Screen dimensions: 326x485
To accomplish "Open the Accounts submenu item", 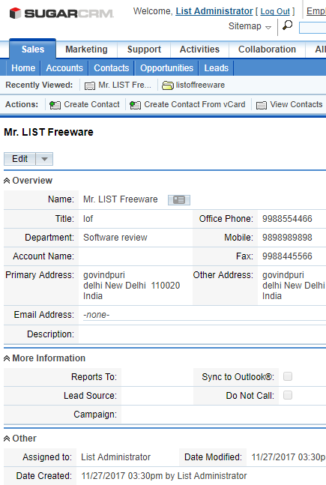I will 64,68.
